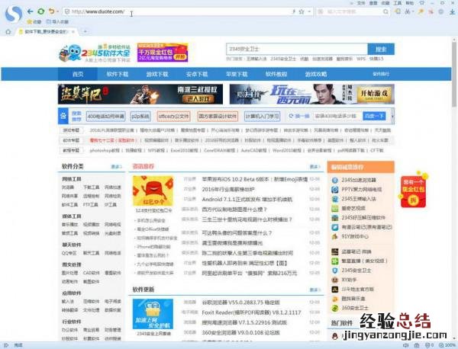Click the bookmark star in address bar

(302, 12)
